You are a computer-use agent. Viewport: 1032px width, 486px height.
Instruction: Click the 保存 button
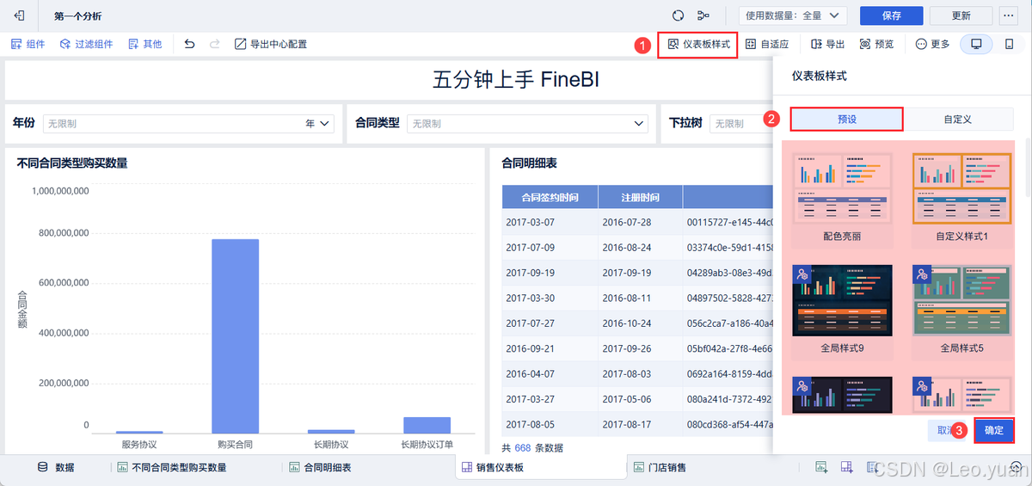[891, 15]
